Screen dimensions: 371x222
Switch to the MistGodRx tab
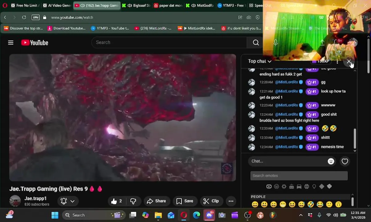[200, 6]
